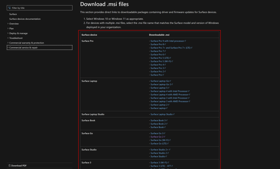Click the Filter by title input field
This screenshot has width=280, height=169.
41,8
